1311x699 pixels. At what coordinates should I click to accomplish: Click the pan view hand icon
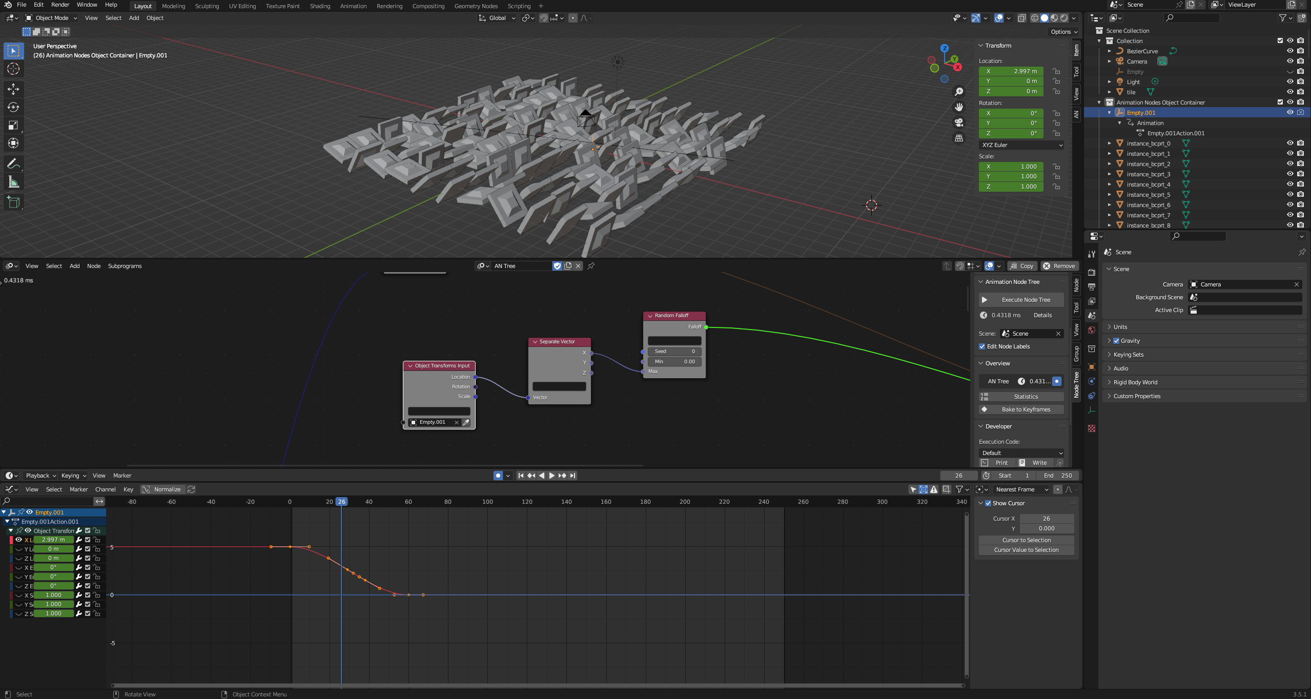click(959, 107)
